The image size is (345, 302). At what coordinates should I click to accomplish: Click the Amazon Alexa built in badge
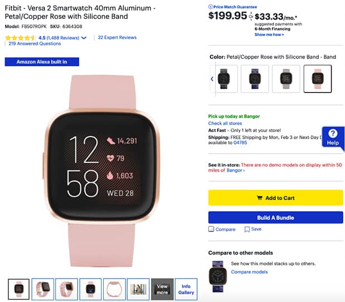[x=42, y=62]
